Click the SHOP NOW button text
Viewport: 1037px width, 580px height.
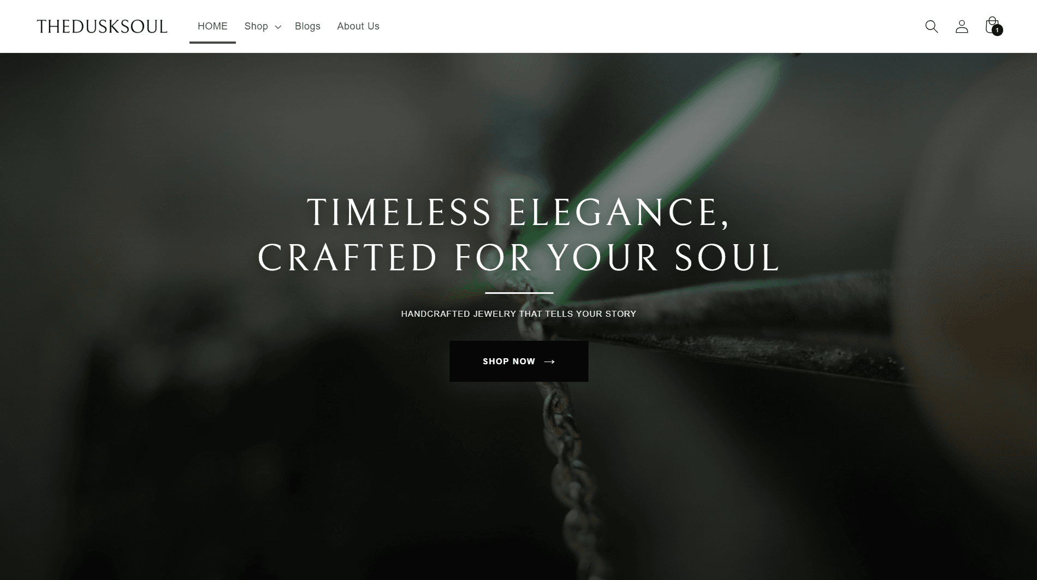509,362
